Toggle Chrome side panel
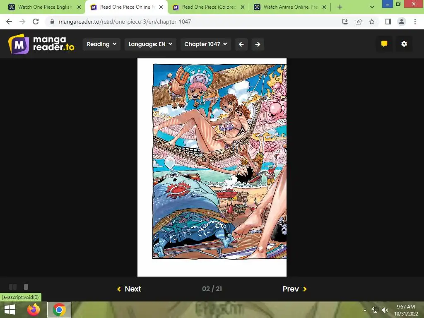 [x=388, y=22]
